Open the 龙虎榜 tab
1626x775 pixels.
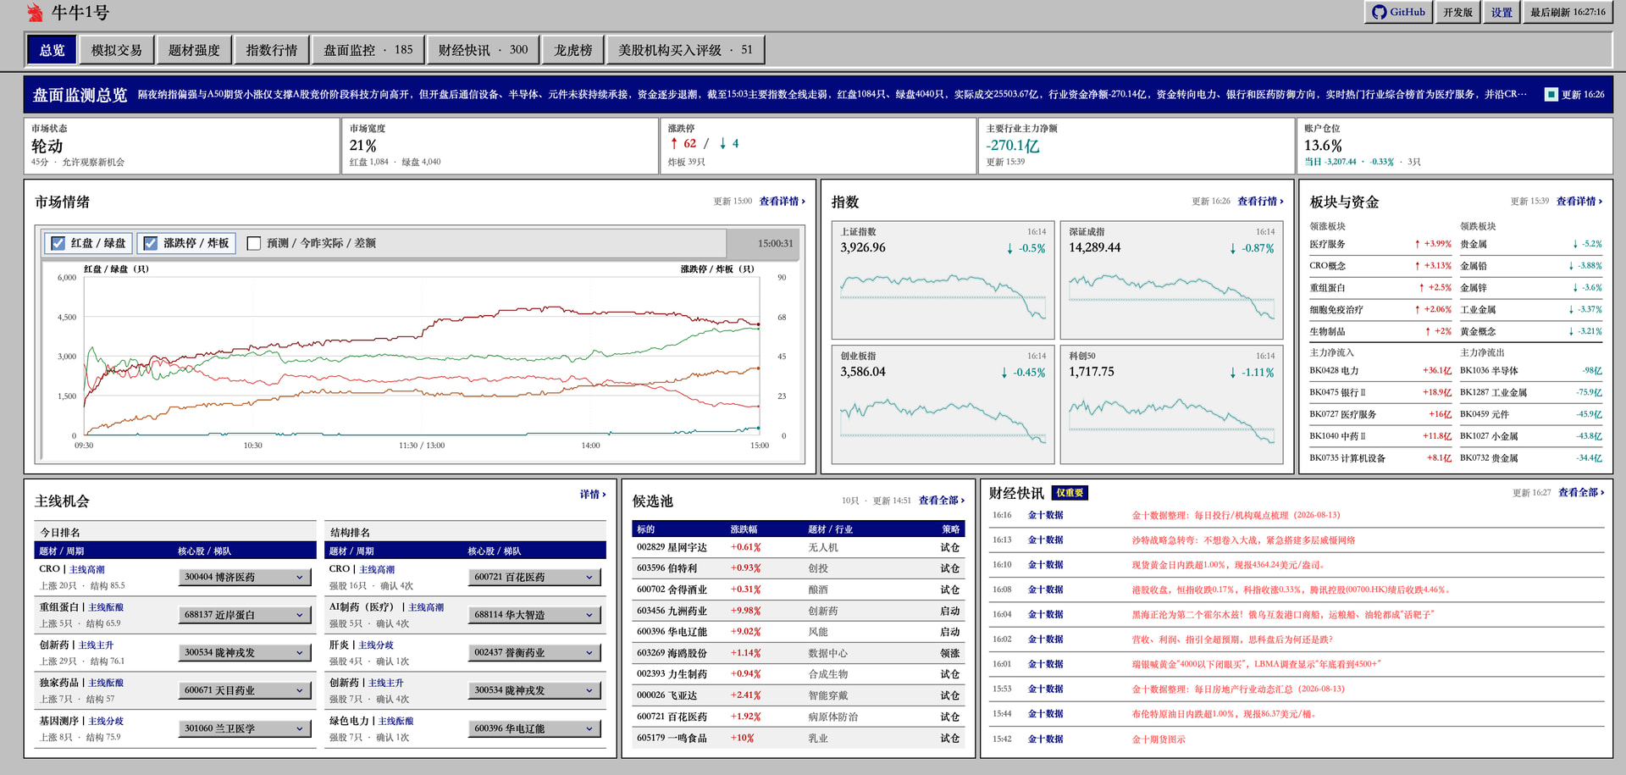point(573,50)
